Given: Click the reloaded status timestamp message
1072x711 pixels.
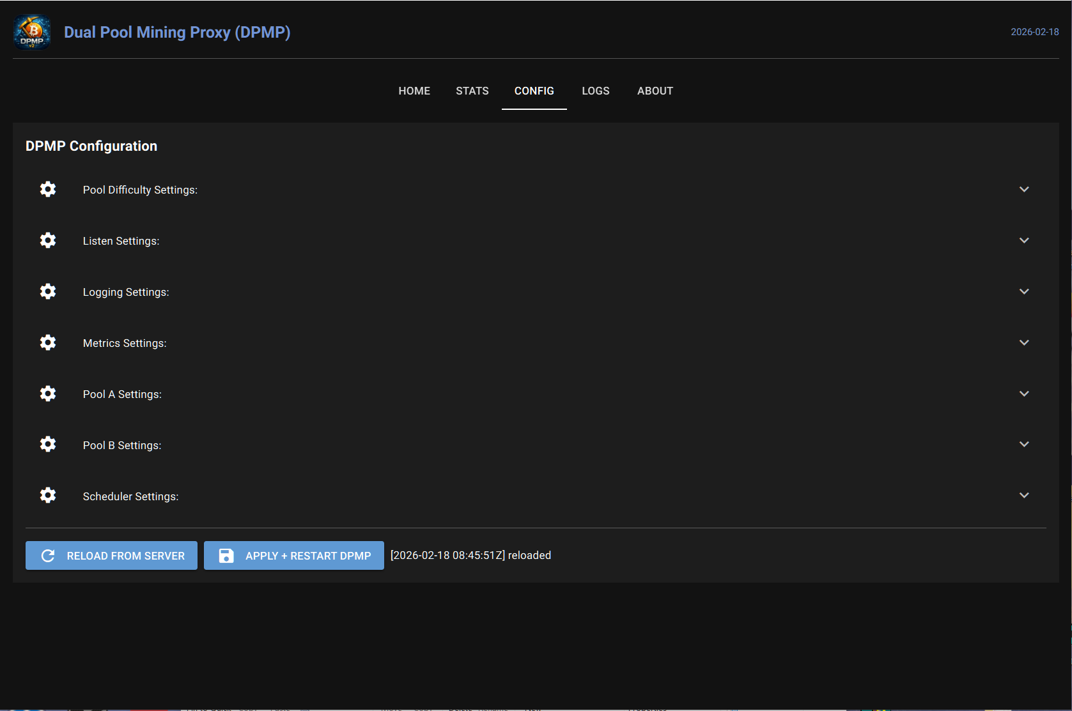Looking at the screenshot, I should [471, 555].
